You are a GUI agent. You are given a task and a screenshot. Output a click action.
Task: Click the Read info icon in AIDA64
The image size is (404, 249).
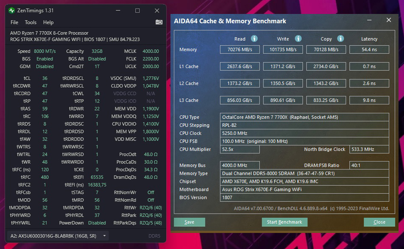(x=254, y=38)
